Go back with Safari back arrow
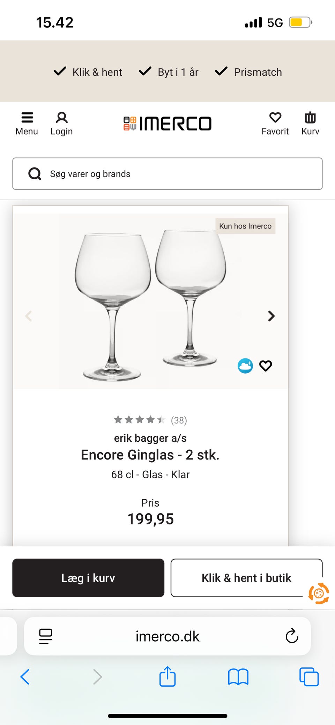This screenshot has width=335, height=725. (25, 677)
